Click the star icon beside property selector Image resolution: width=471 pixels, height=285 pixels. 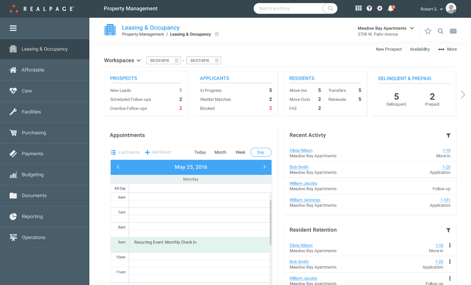[428, 31]
